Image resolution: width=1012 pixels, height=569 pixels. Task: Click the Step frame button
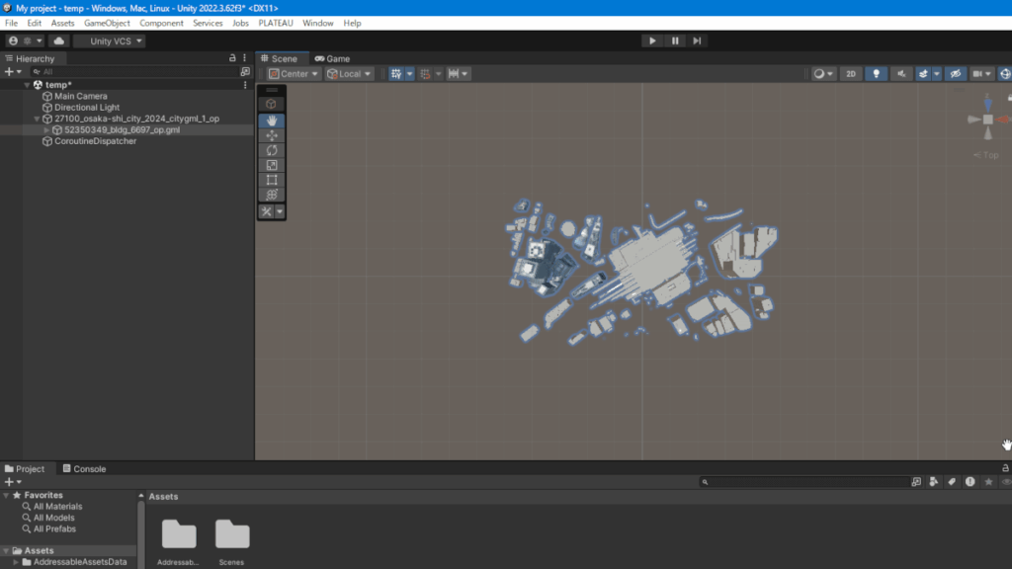[x=697, y=41]
